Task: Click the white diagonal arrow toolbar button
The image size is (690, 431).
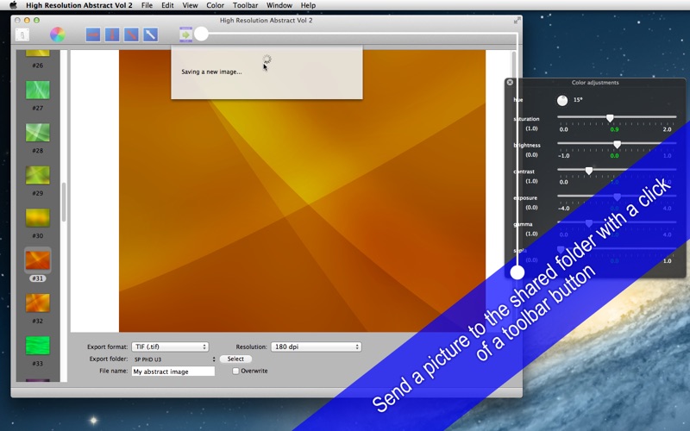Action: point(150,34)
